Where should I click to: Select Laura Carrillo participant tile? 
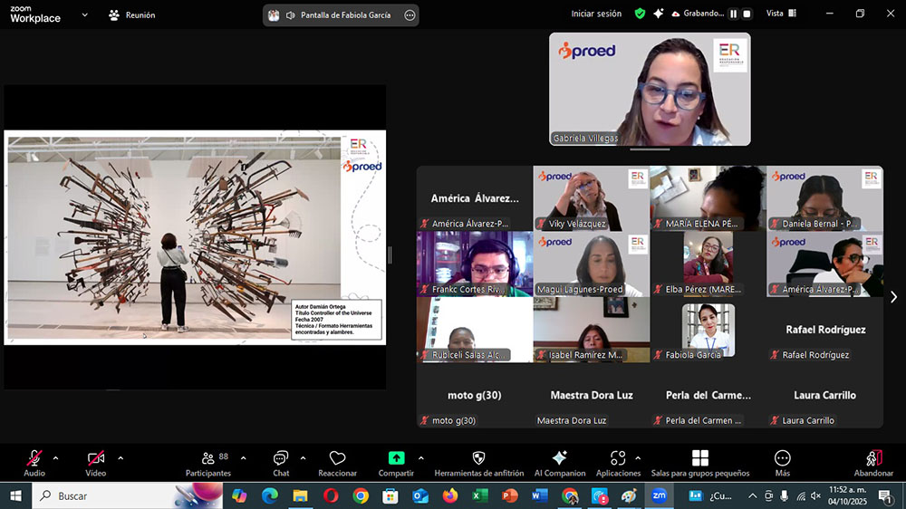click(x=825, y=396)
